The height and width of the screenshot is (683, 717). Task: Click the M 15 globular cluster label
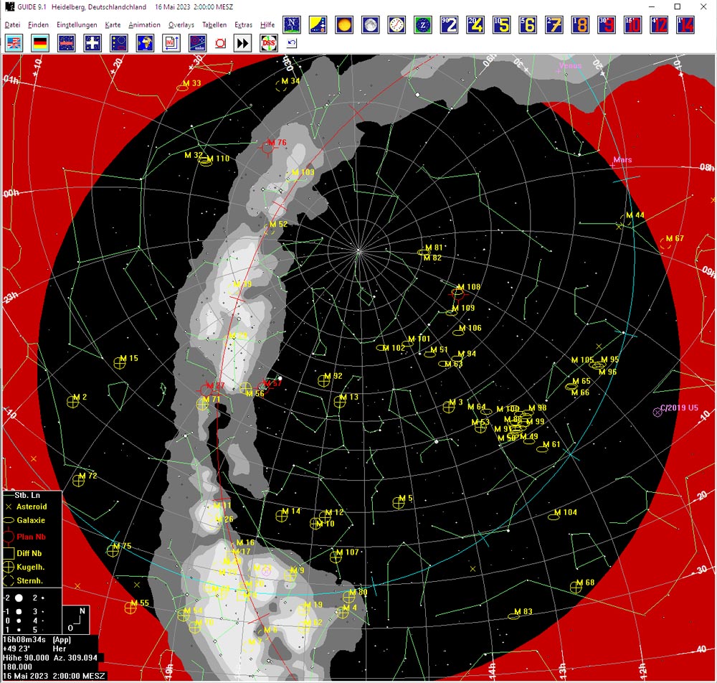point(129,358)
